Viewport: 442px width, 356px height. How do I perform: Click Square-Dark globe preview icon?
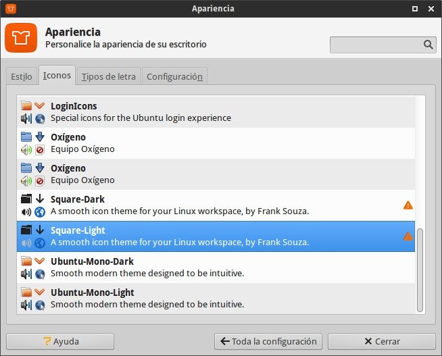pos(40,212)
